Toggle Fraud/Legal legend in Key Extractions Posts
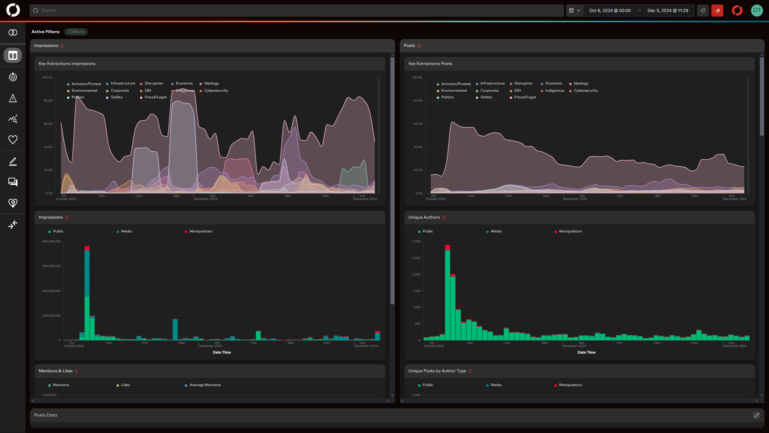 523,97
